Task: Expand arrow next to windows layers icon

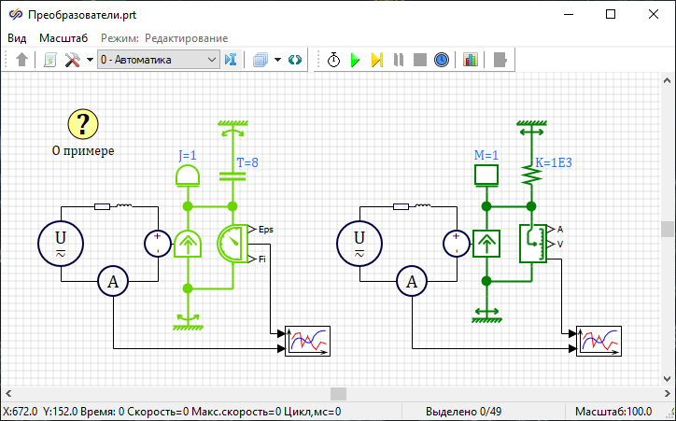Action: pos(277,60)
